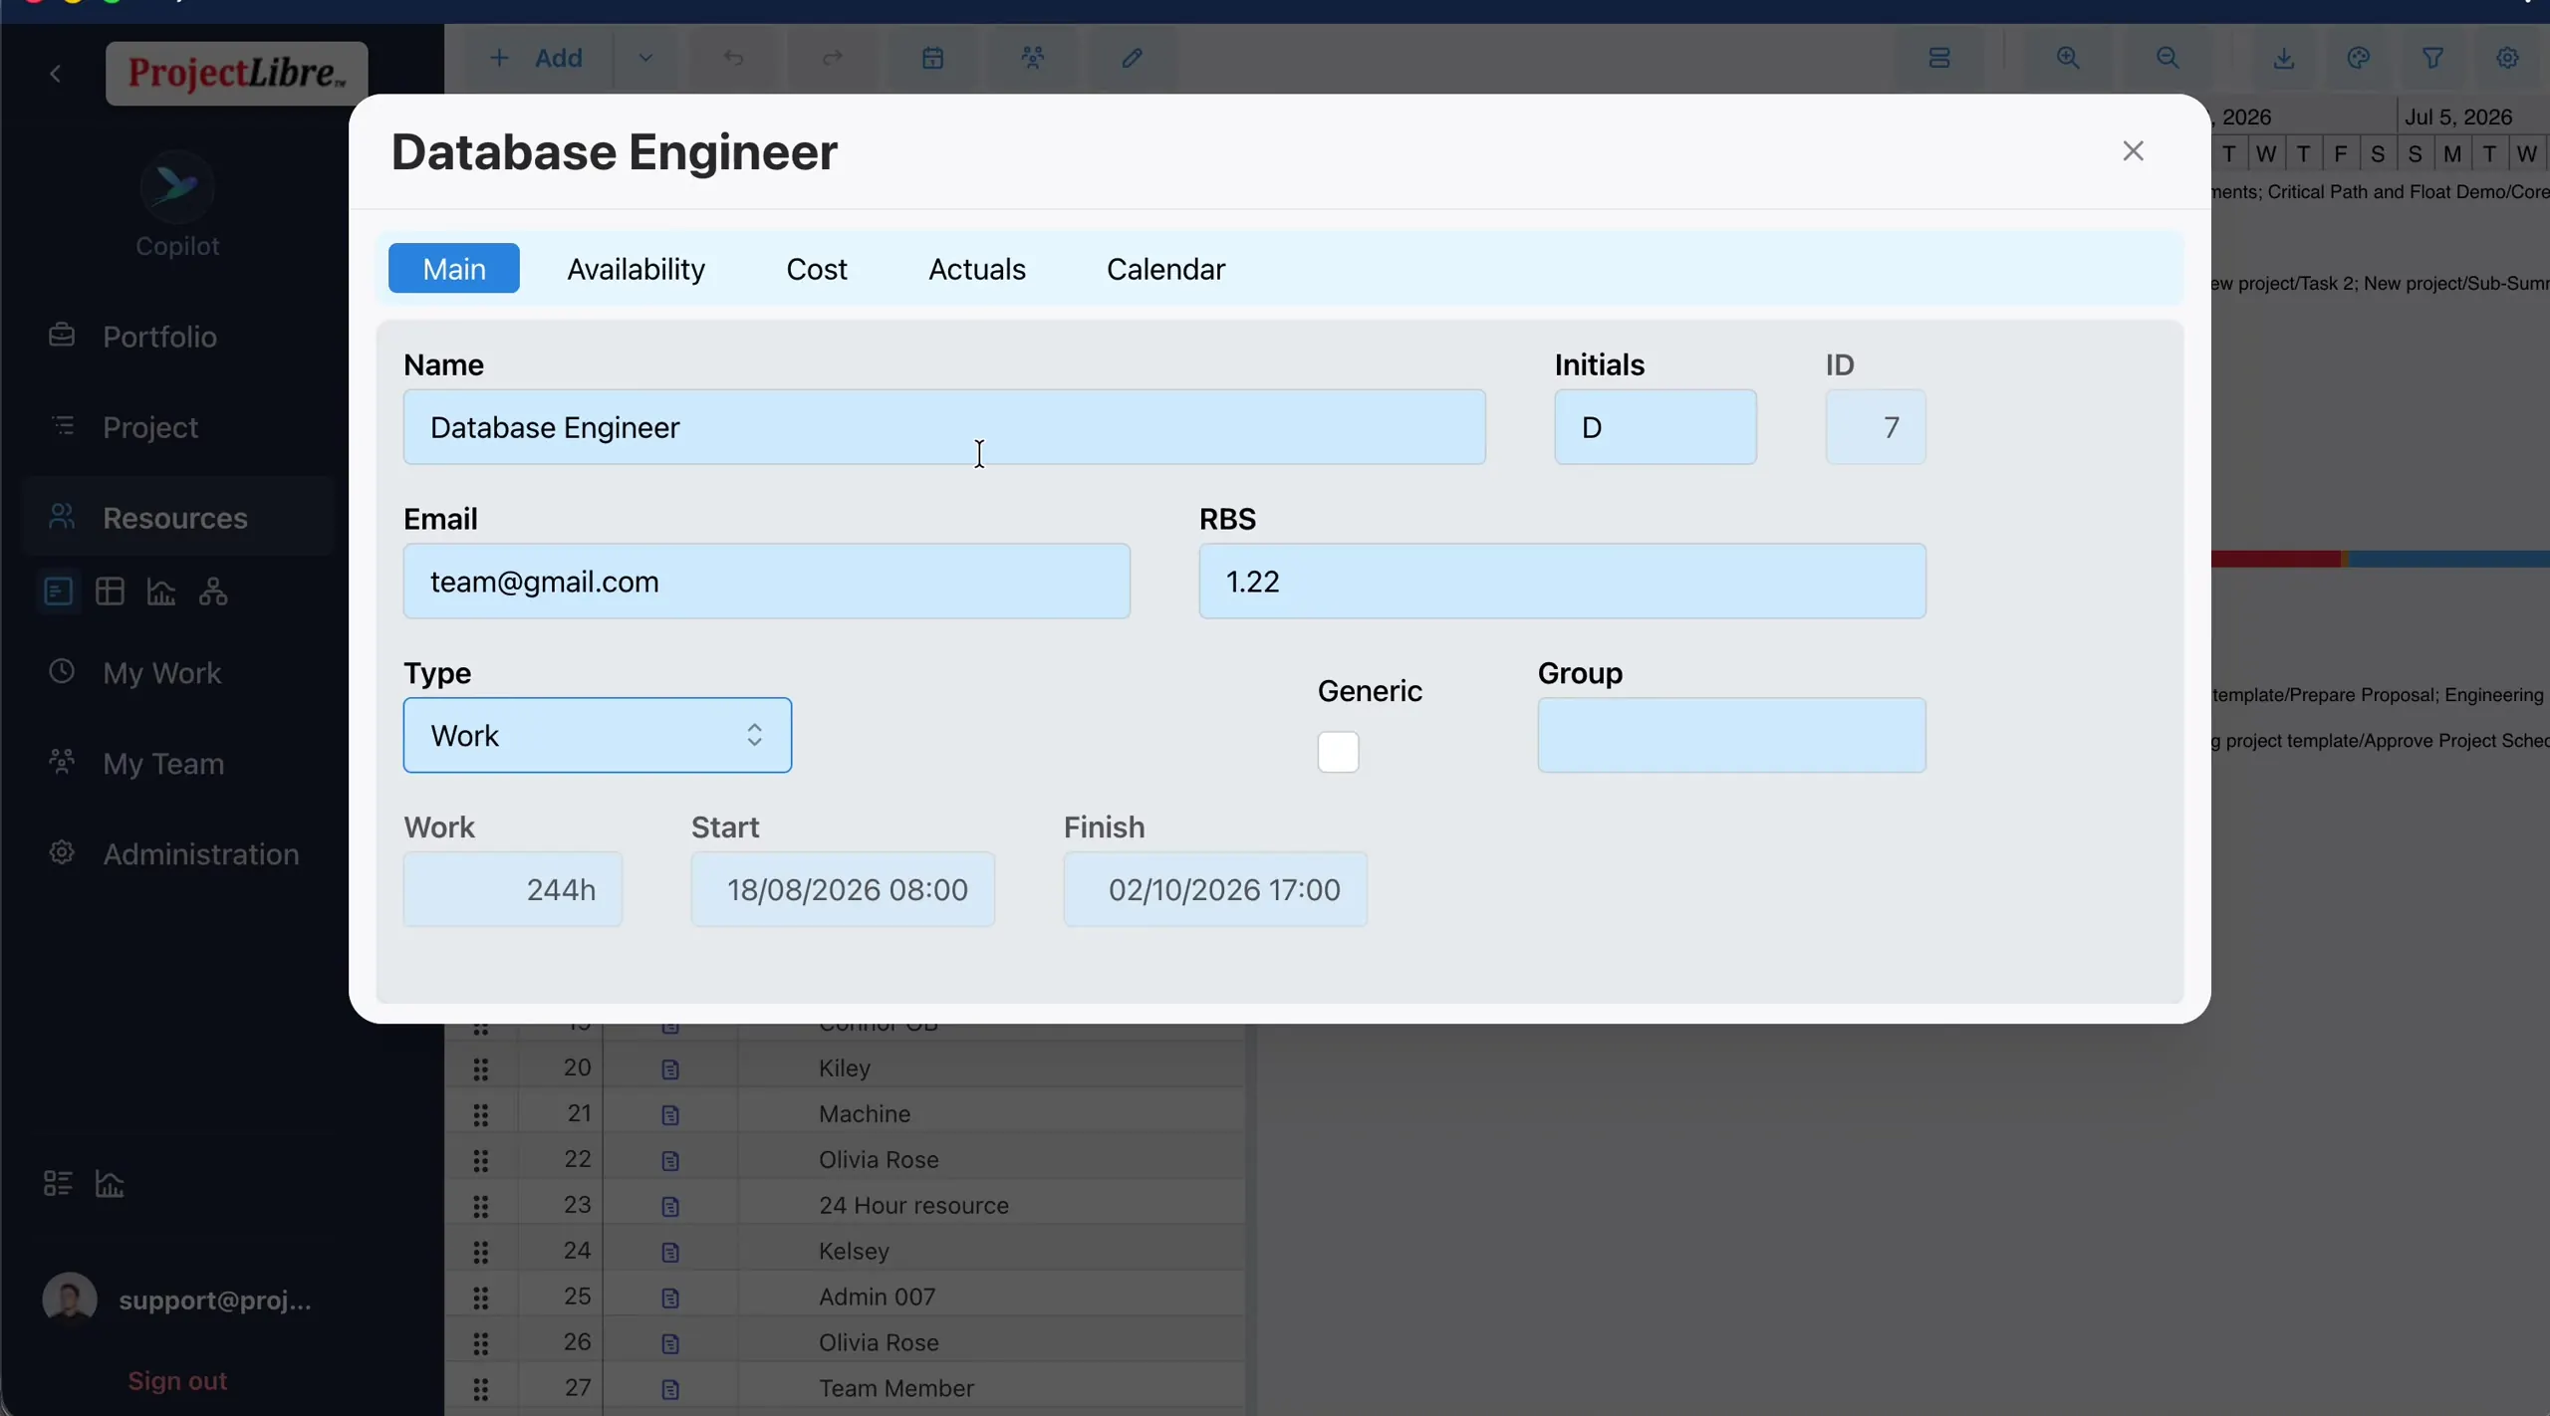Click the download icon in toolbar
The width and height of the screenshot is (2550, 1416).
2284,58
